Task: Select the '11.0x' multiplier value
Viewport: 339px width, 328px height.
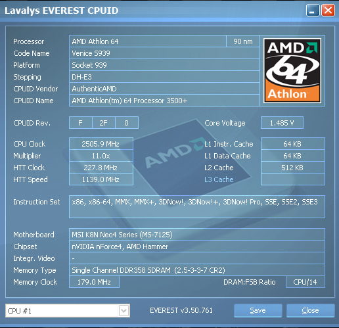Action: pos(101,156)
